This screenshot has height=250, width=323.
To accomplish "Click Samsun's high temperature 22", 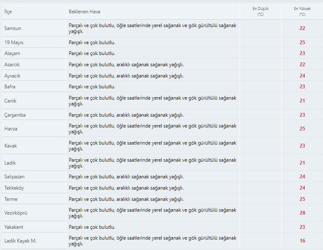I will point(302,28).
